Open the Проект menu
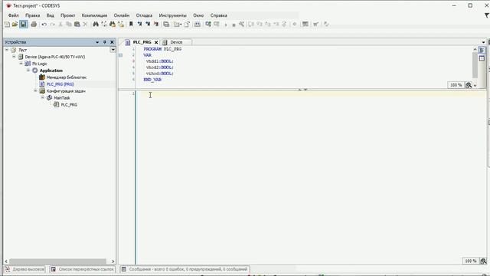The image size is (490, 276). [x=68, y=15]
